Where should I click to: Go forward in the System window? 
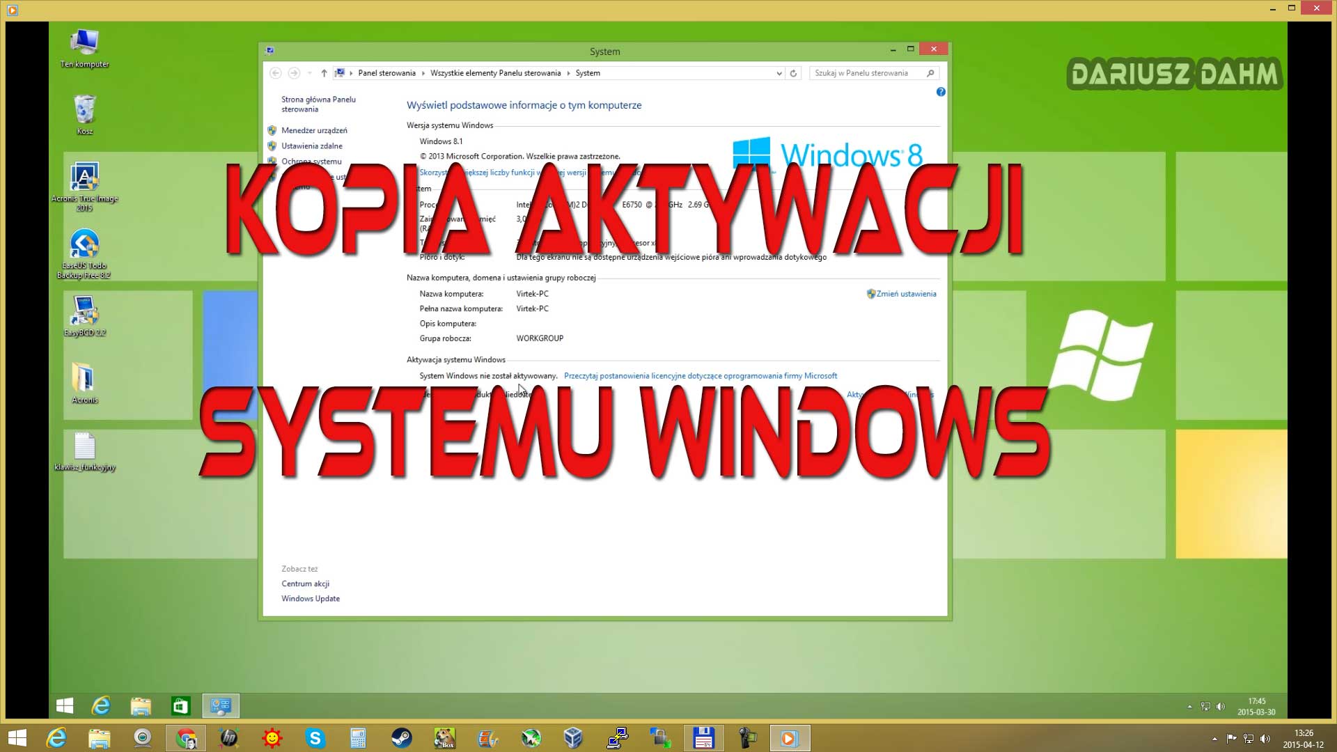[294, 73]
